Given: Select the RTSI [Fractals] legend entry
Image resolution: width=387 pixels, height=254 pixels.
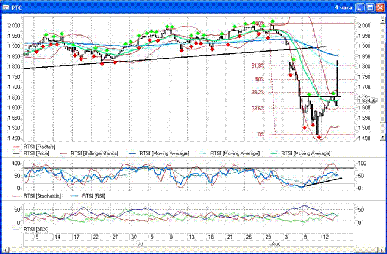Looking at the screenshot, I should [x=34, y=147].
